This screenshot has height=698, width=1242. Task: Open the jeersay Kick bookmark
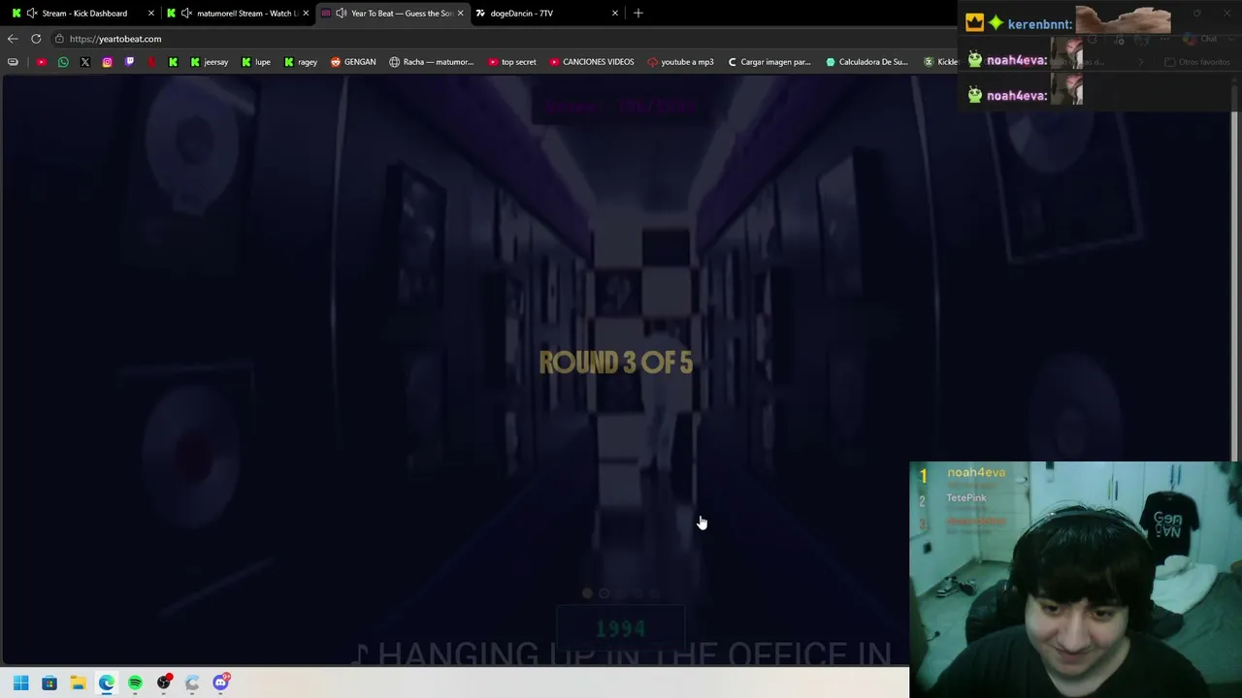pos(209,62)
